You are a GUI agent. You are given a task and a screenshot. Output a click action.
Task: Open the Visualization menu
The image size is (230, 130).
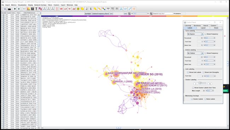click(x=22, y=5)
